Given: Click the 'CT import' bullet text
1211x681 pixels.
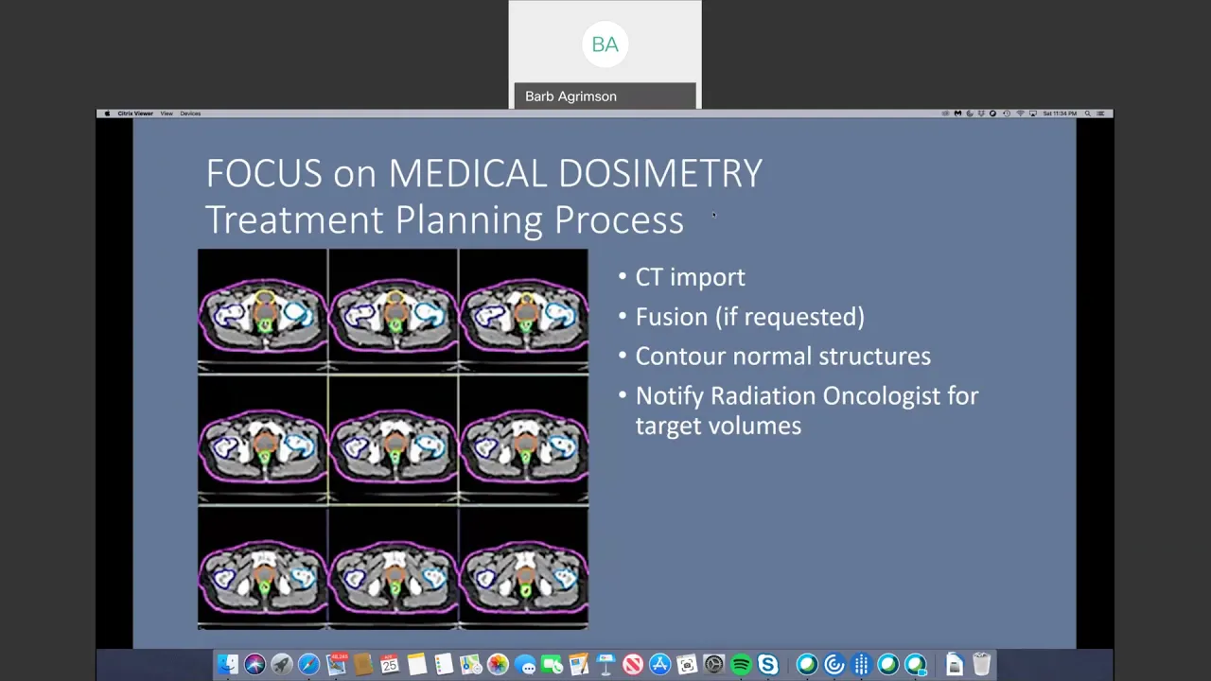Looking at the screenshot, I should coord(690,277).
